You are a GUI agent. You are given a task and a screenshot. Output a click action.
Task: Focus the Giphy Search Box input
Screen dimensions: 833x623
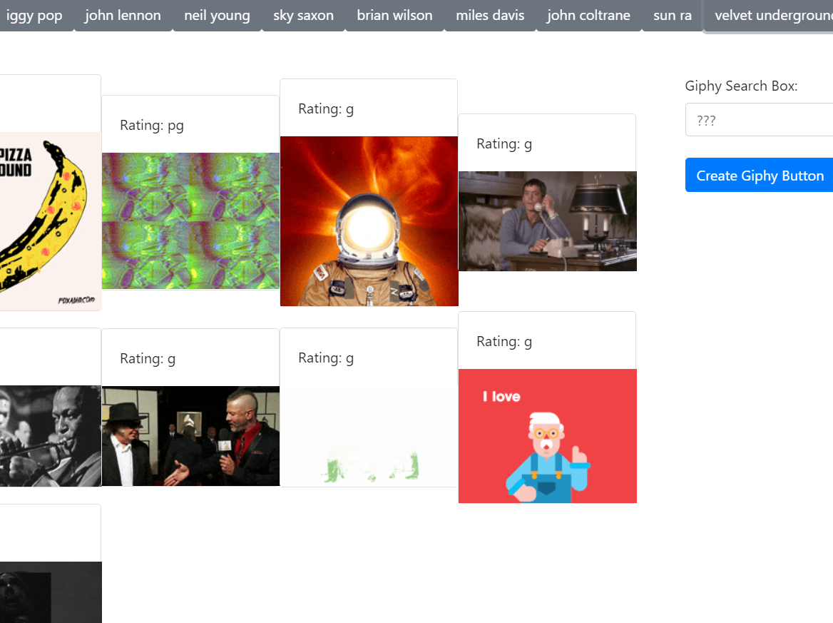coord(759,120)
